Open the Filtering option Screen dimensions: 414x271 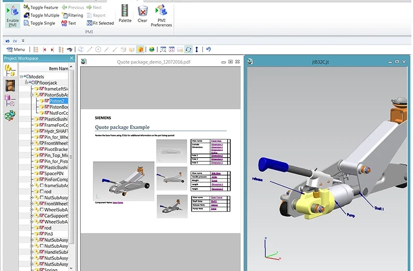coord(72,15)
